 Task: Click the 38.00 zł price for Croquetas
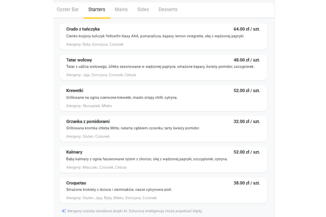[246, 183]
